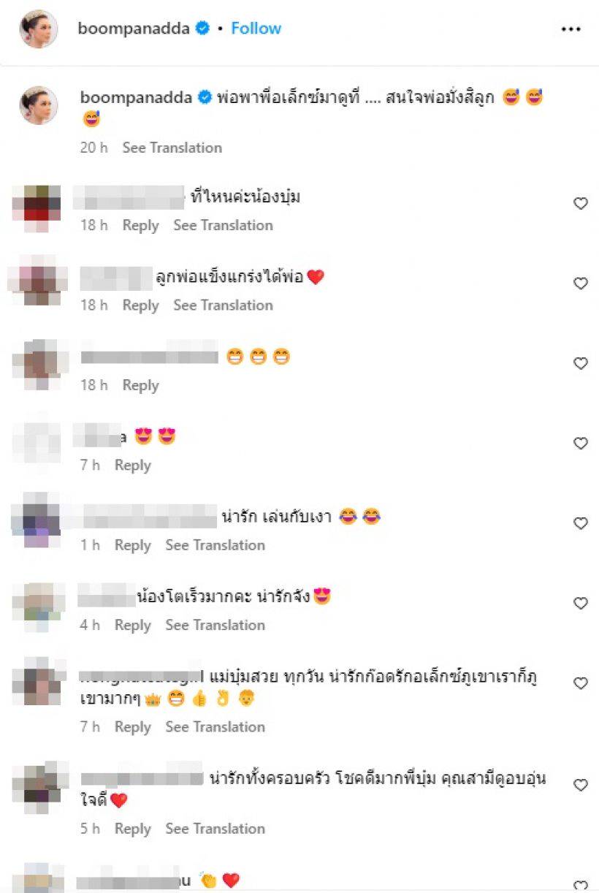Open boompanadda profile from header username
This screenshot has width=599, height=893.
[134, 28]
